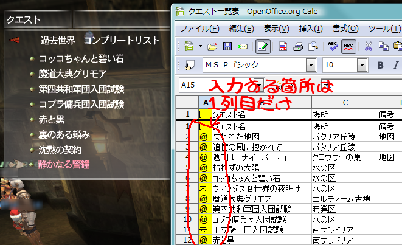Toggle the Edit File mode icon
This screenshot has height=245, width=402.
263,46
